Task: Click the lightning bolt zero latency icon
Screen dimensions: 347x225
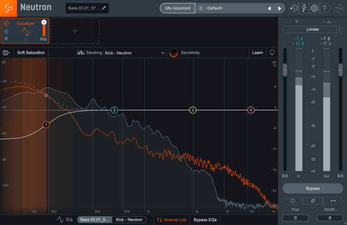Action: tap(304, 8)
